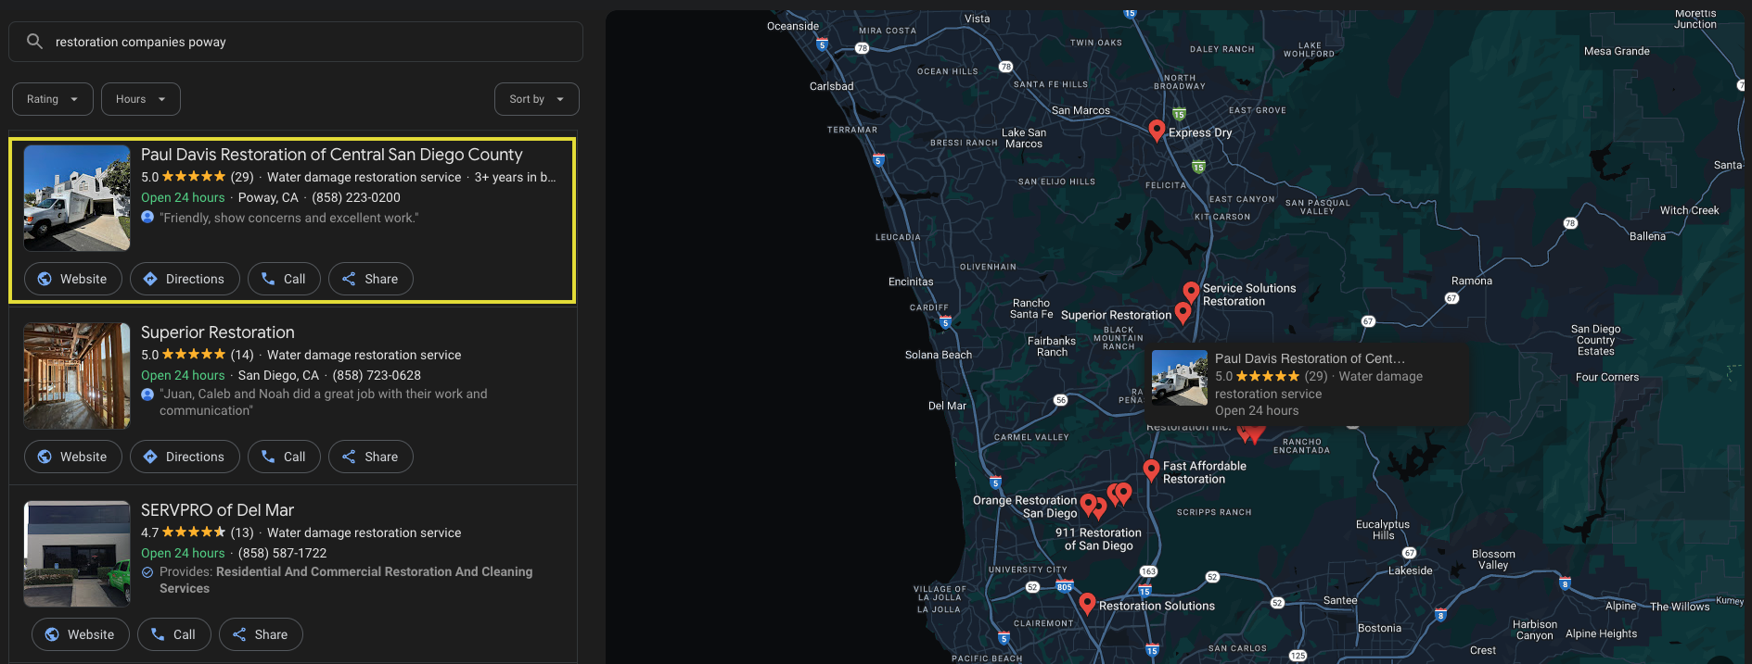Viewport: 1752px width, 664px height.
Task: Get Directions to Superior Restoration
Action: [185, 457]
